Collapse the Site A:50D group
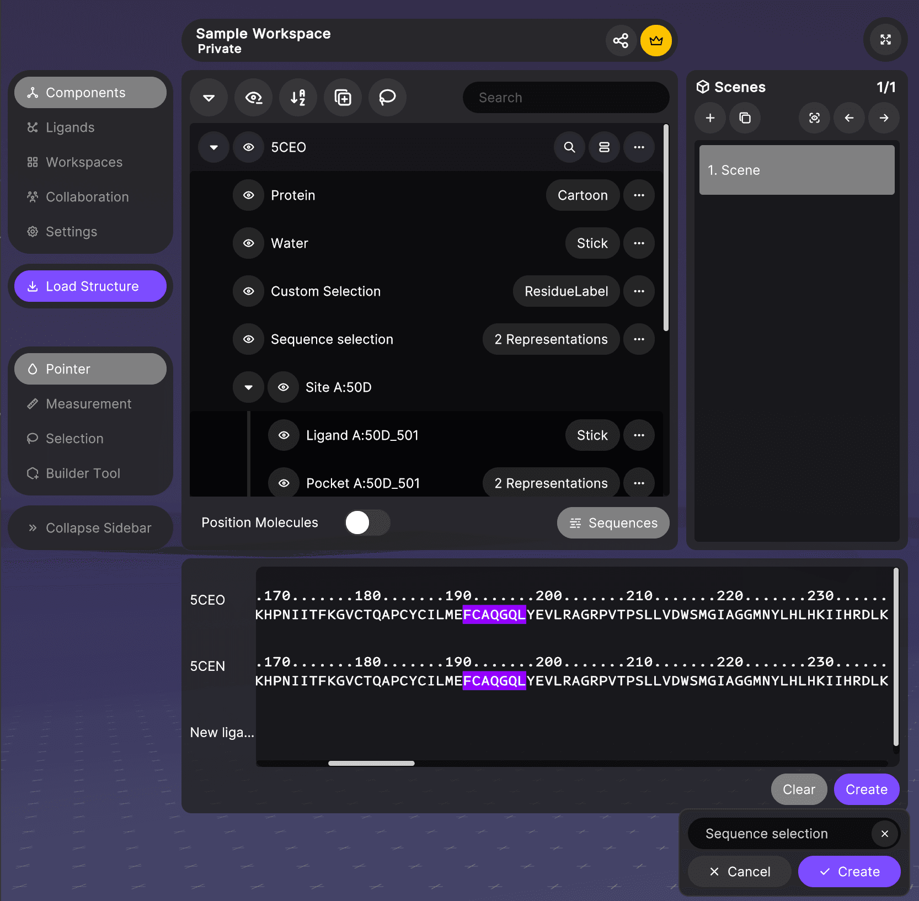The image size is (919, 901). [249, 387]
